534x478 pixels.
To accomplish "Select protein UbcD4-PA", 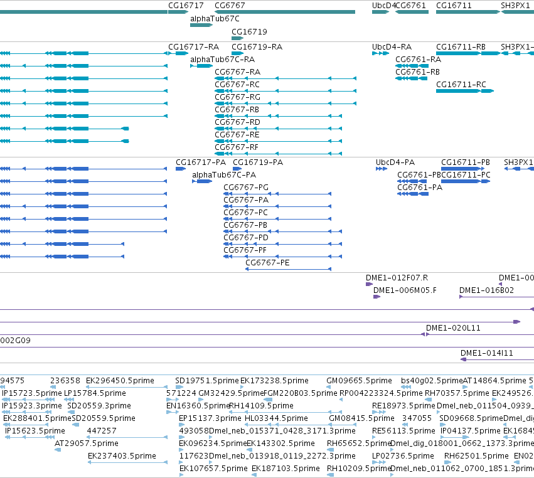I will pos(381,169).
